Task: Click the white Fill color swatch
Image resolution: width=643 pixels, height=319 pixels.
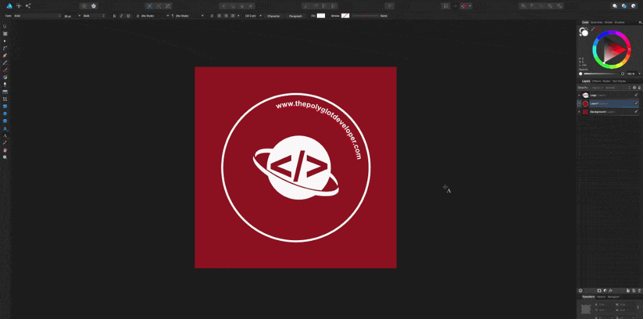Action: tap(321, 16)
